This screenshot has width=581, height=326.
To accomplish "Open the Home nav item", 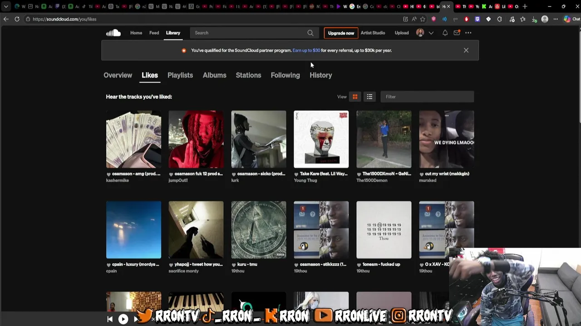I will pos(136,33).
